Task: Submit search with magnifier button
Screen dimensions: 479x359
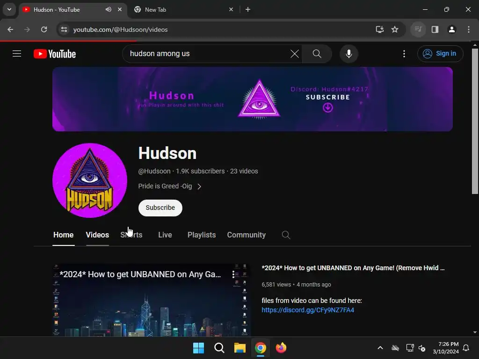Action: (317, 54)
